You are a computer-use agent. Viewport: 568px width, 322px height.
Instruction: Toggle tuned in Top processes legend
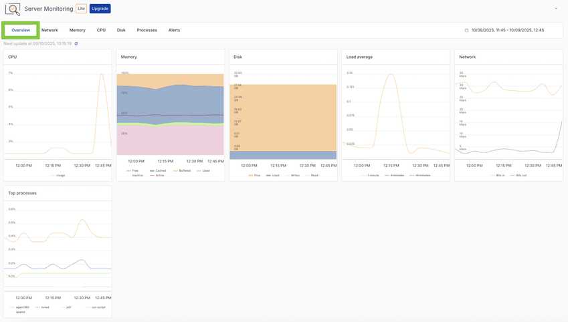click(x=45, y=307)
